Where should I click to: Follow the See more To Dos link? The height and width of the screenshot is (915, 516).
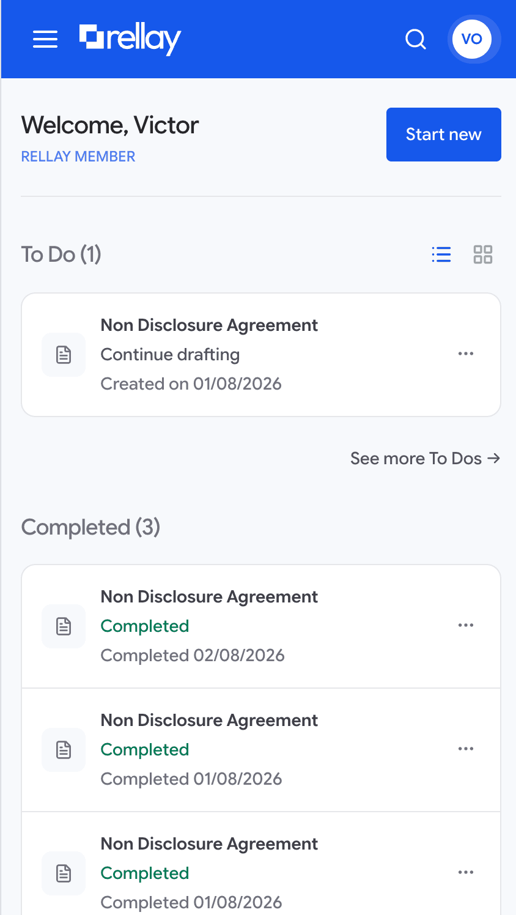[x=426, y=459]
